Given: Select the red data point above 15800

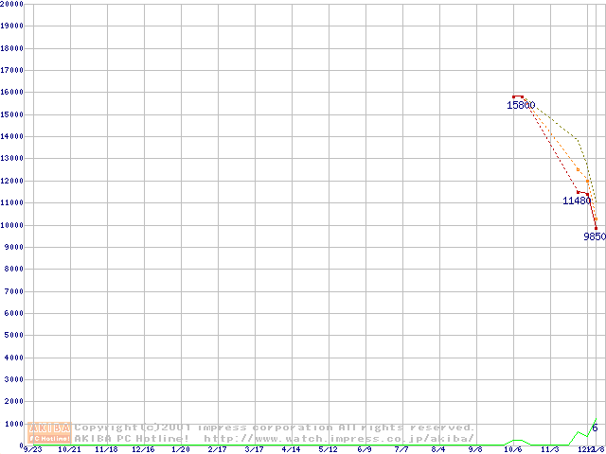Looking at the screenshot, I should [x=514, y=96].
